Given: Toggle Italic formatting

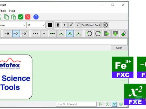Looking at the screenshot, I should click(65, 25).
